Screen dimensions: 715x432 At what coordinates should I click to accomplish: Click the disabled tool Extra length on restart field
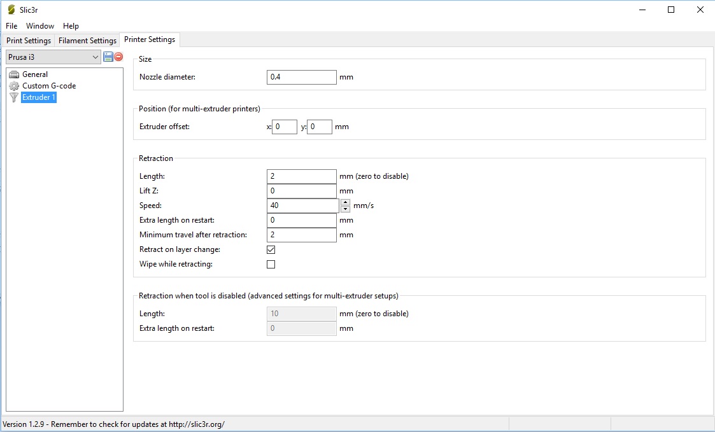[x=301, y=328]
